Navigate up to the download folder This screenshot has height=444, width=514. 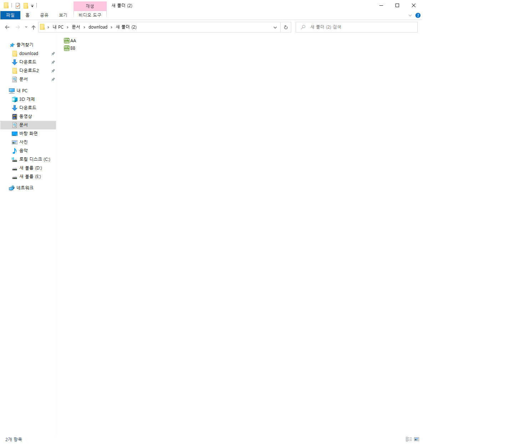pos(33,27)
